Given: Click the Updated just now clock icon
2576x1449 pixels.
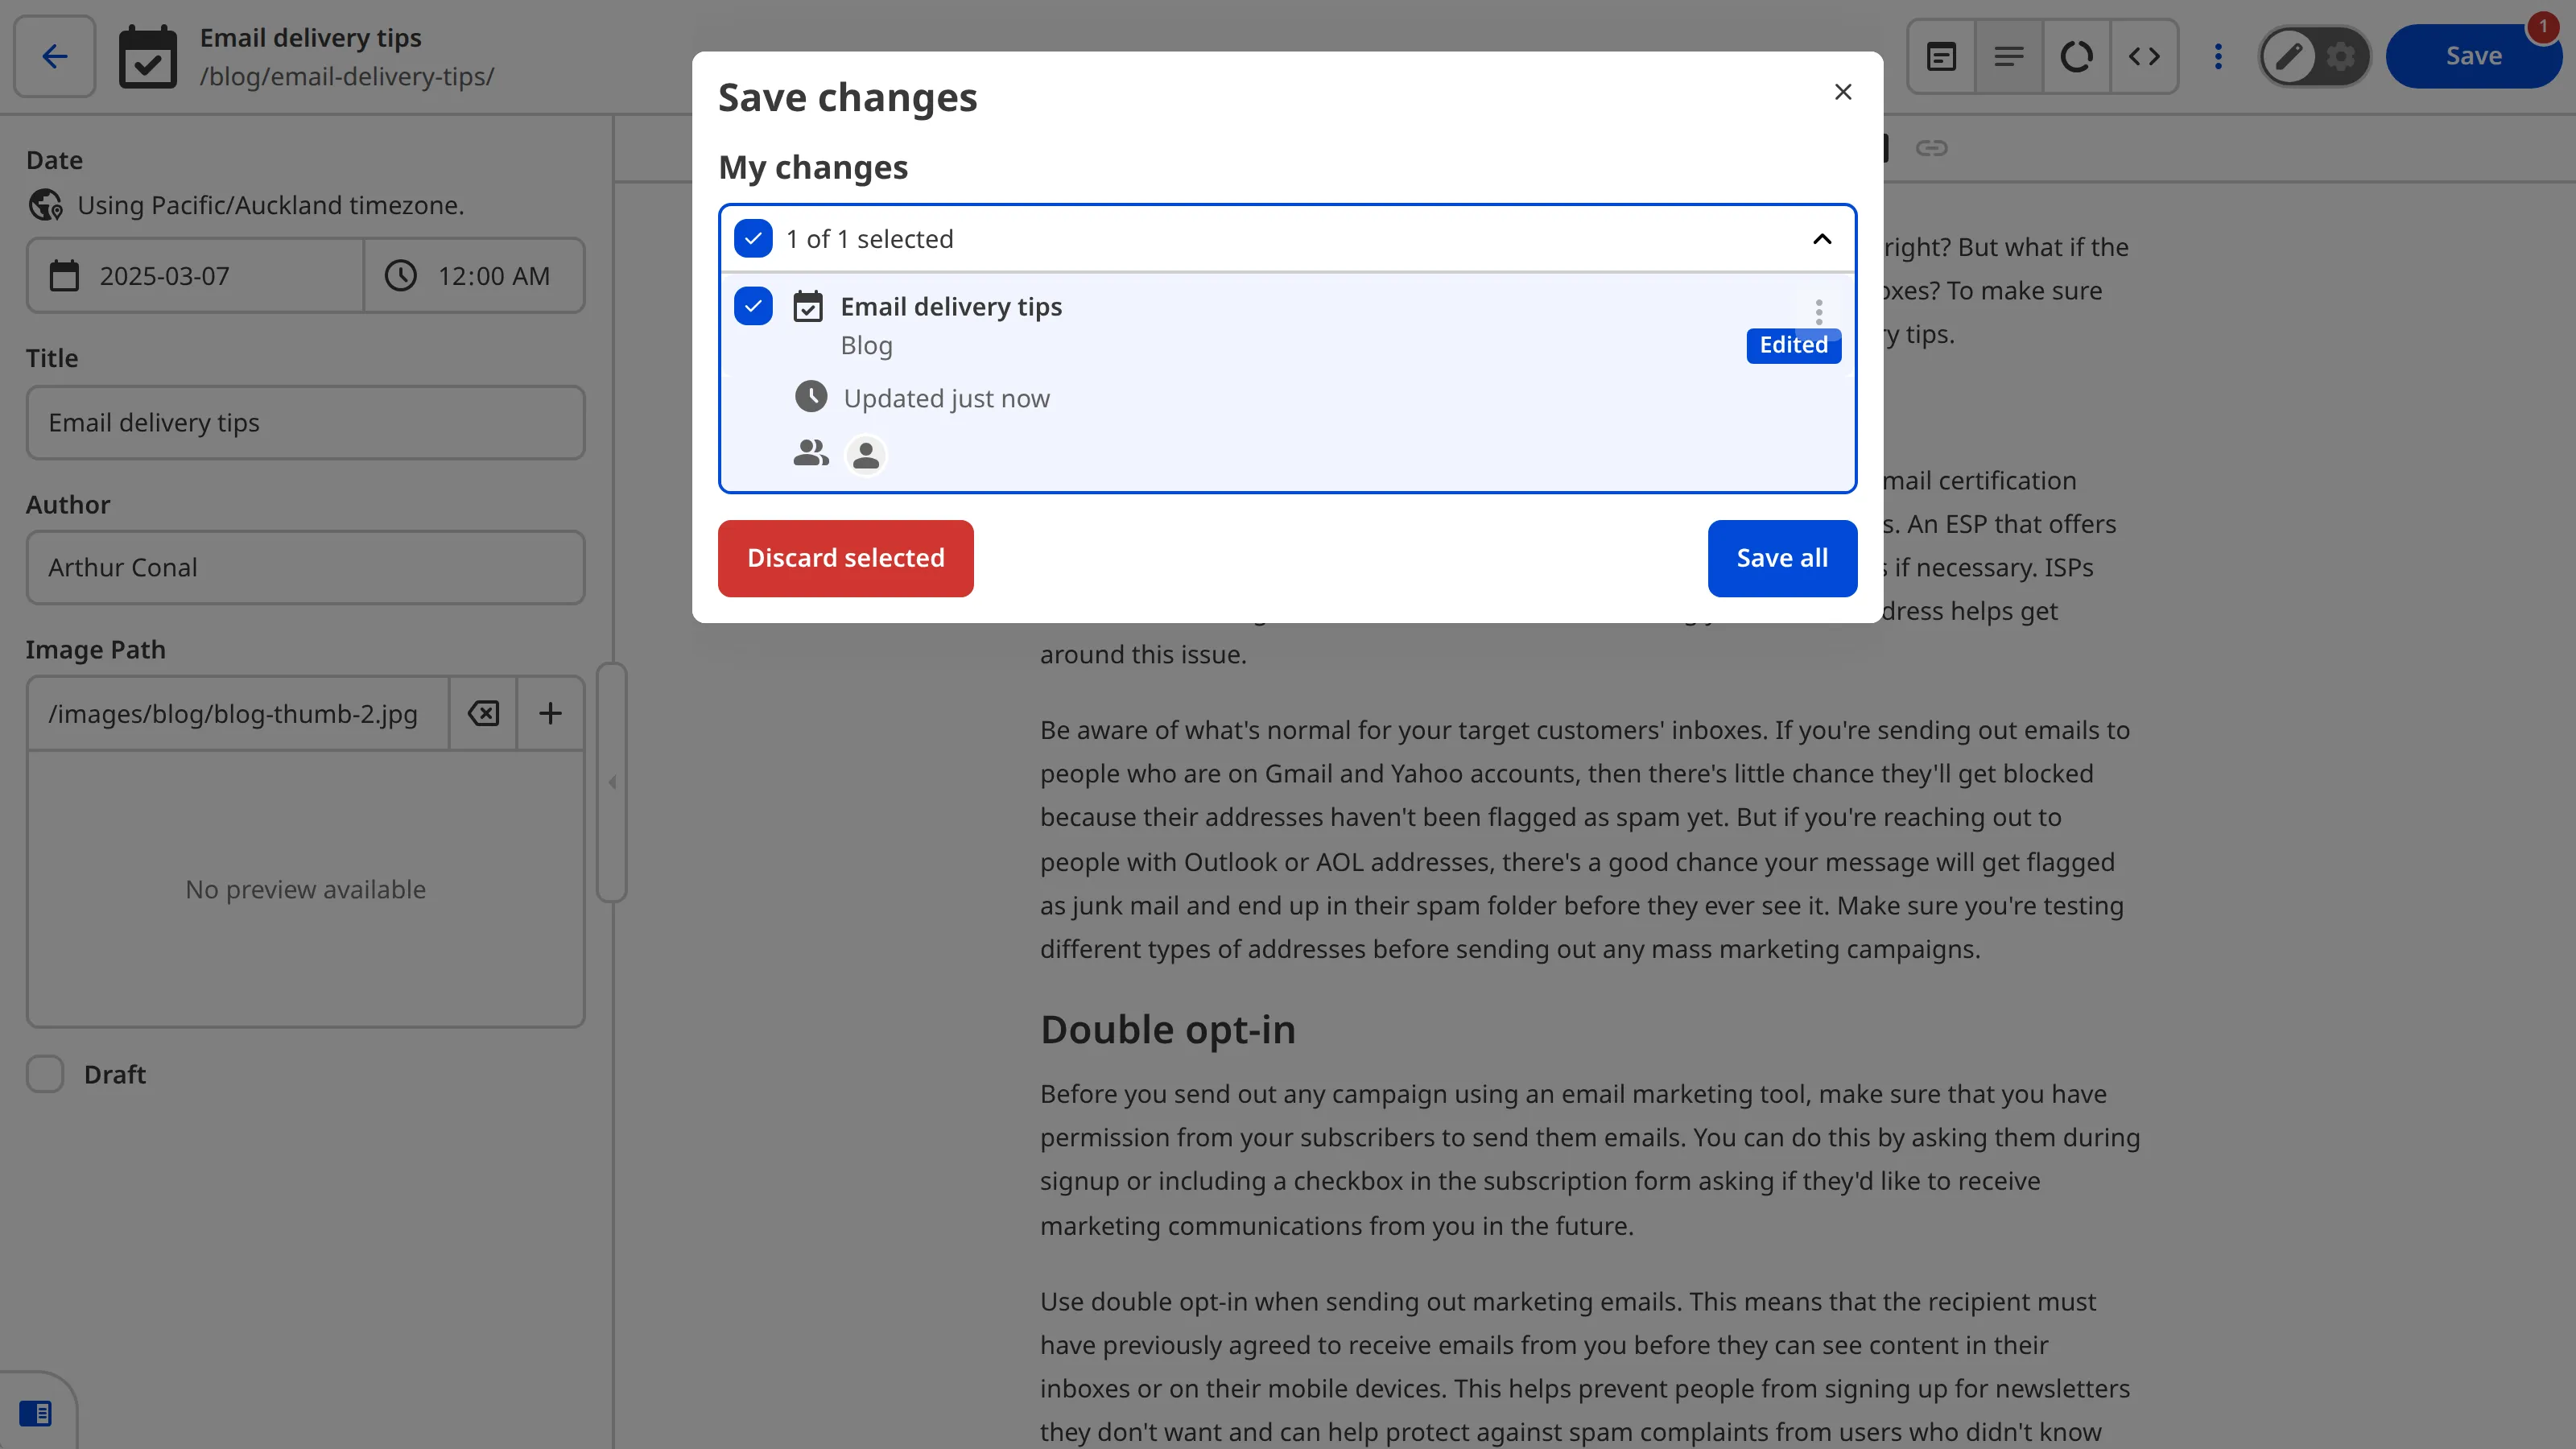Looking at the screenshot, I should (x=811, y=397).
